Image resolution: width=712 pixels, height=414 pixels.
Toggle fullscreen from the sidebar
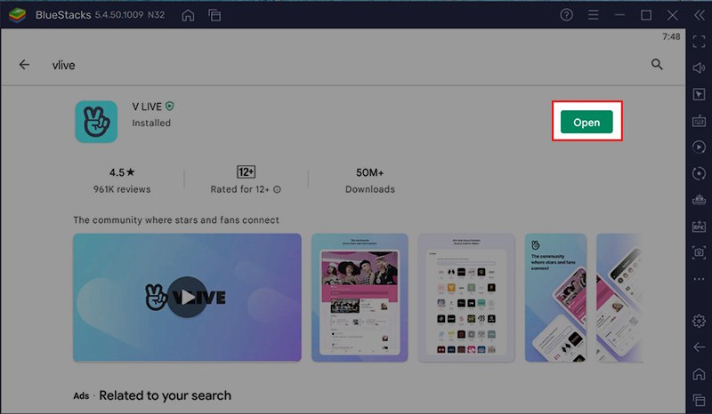click(699, 42)
